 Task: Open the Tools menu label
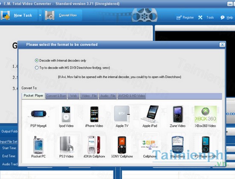click(x=210, y=17)
